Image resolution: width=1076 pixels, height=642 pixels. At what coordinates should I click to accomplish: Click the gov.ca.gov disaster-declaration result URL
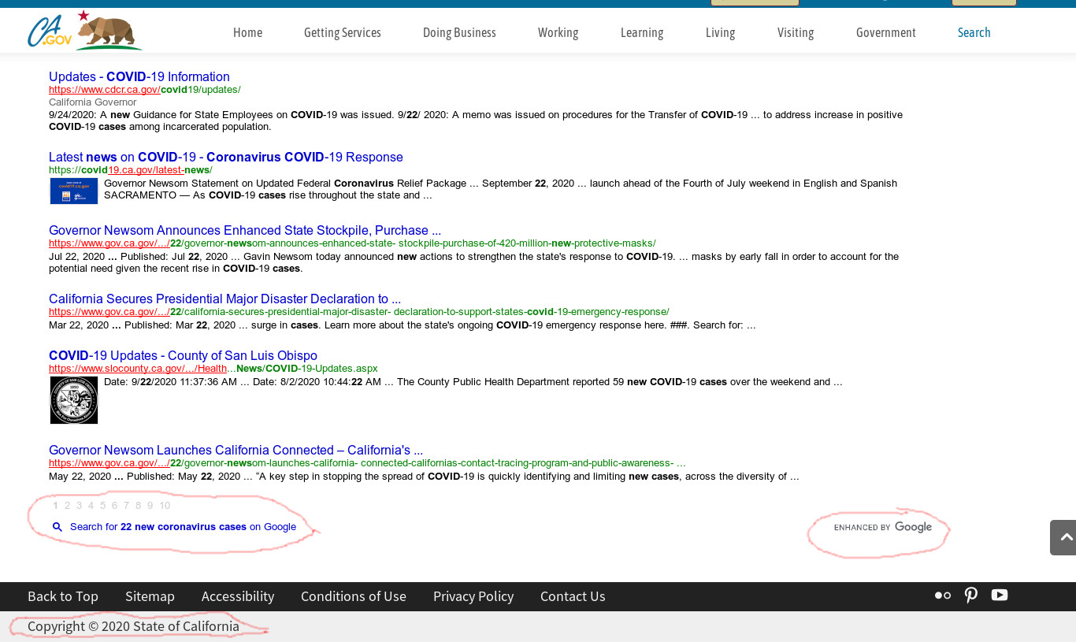pos(359,312)
